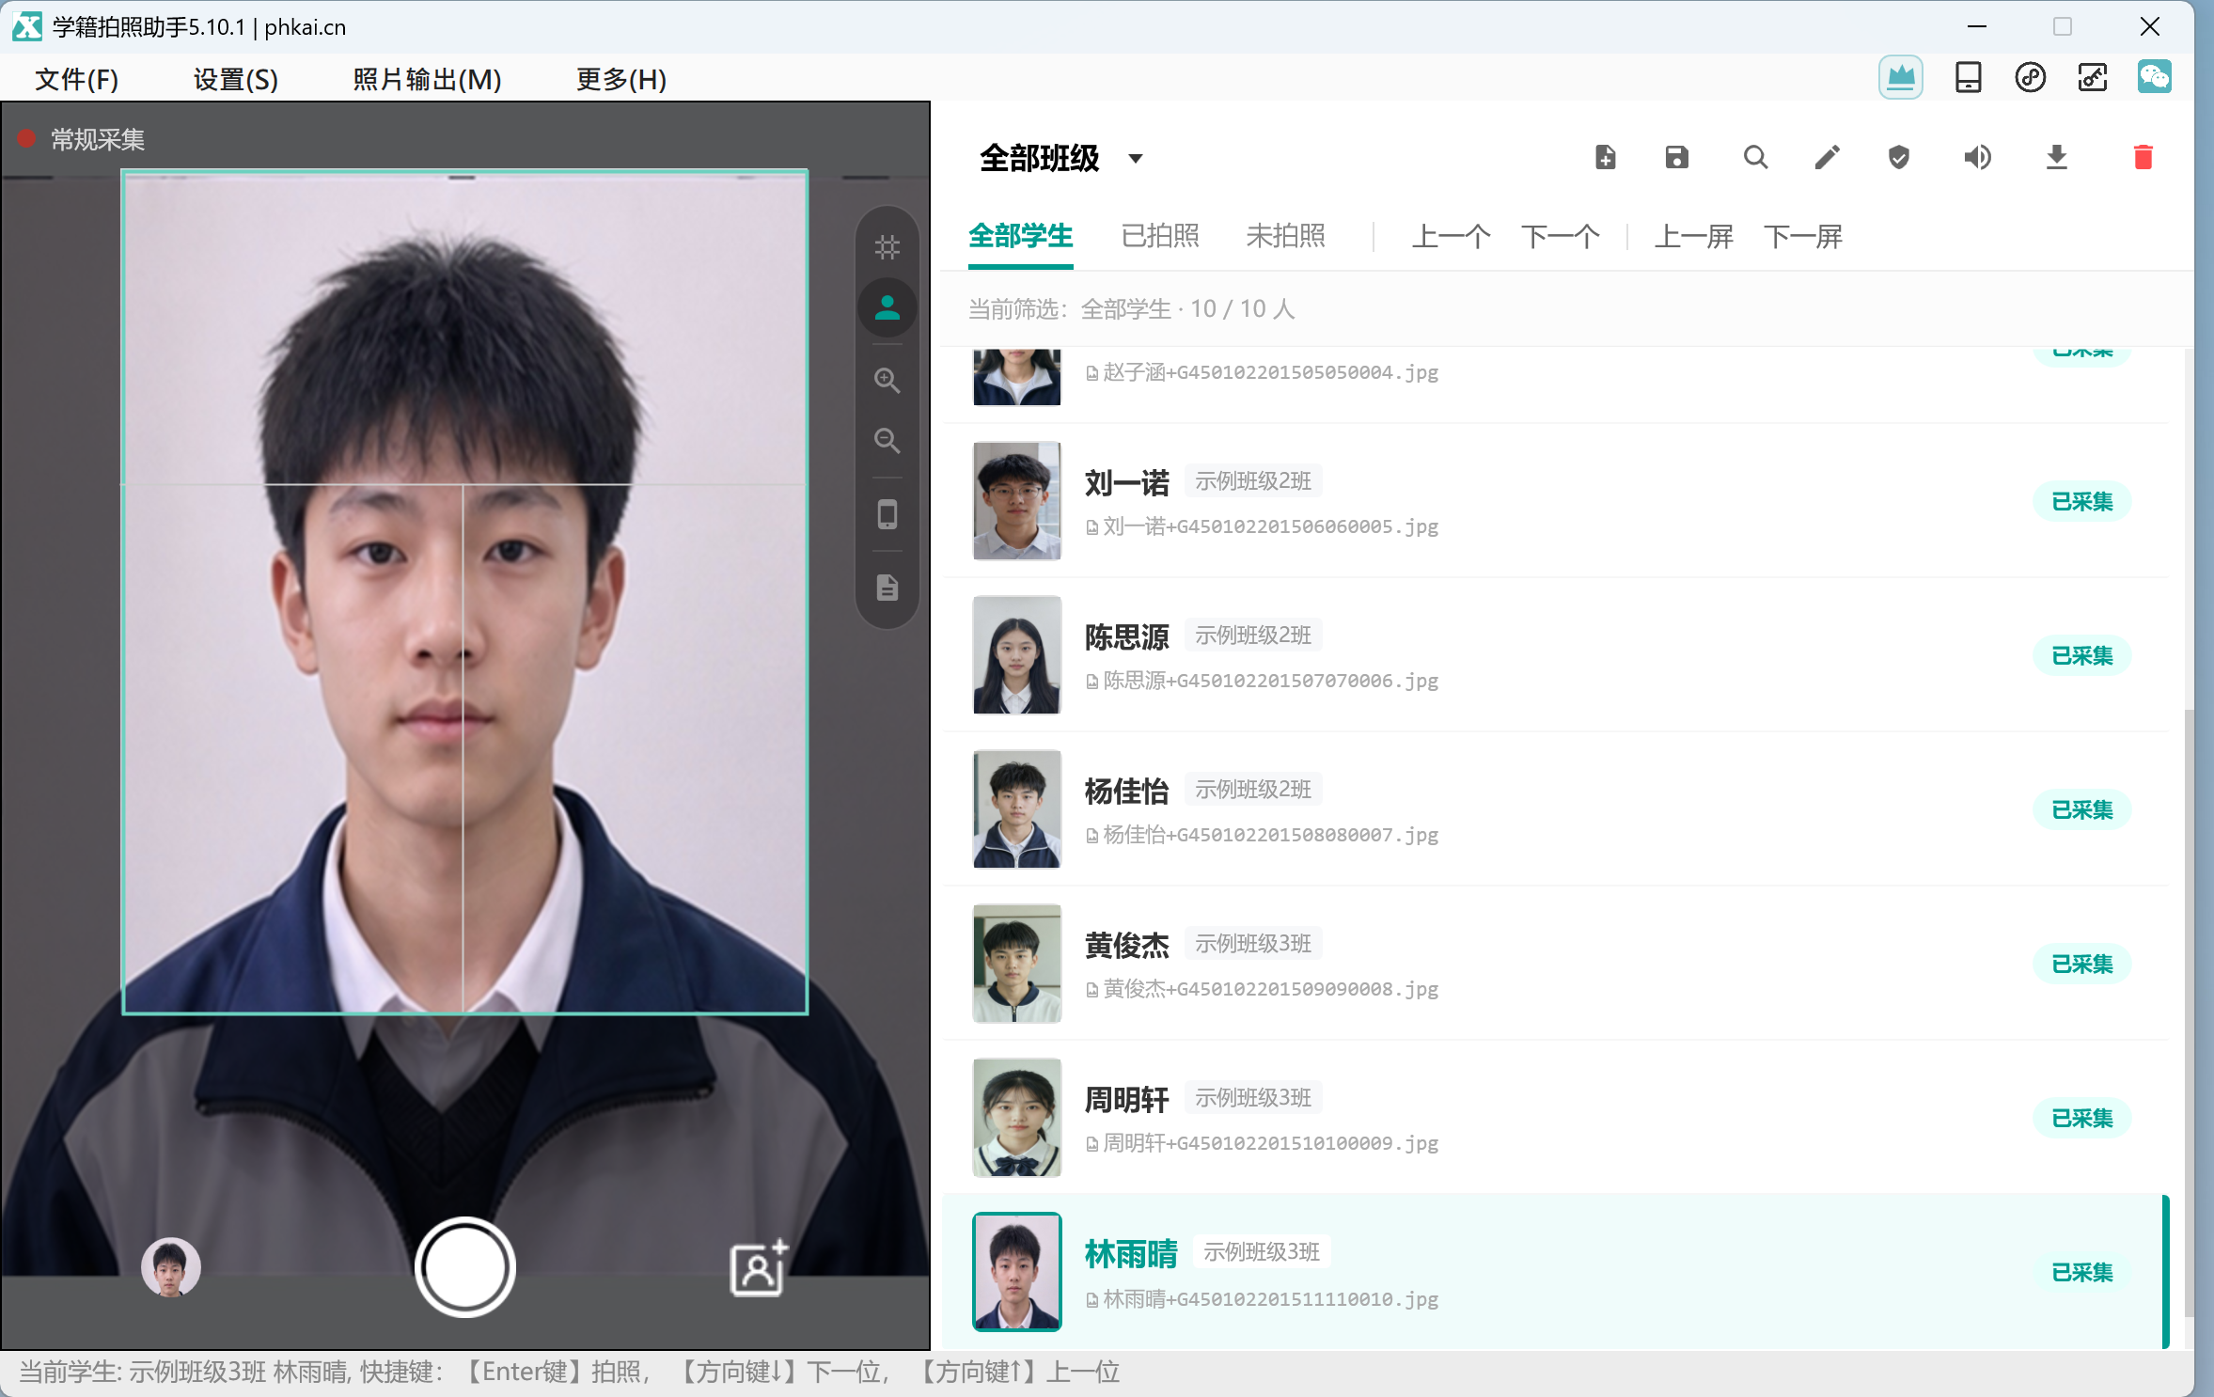Open the 更多(H) menu
The width and height of the screenshot is (2214, 1397).
tap(621, 79)
